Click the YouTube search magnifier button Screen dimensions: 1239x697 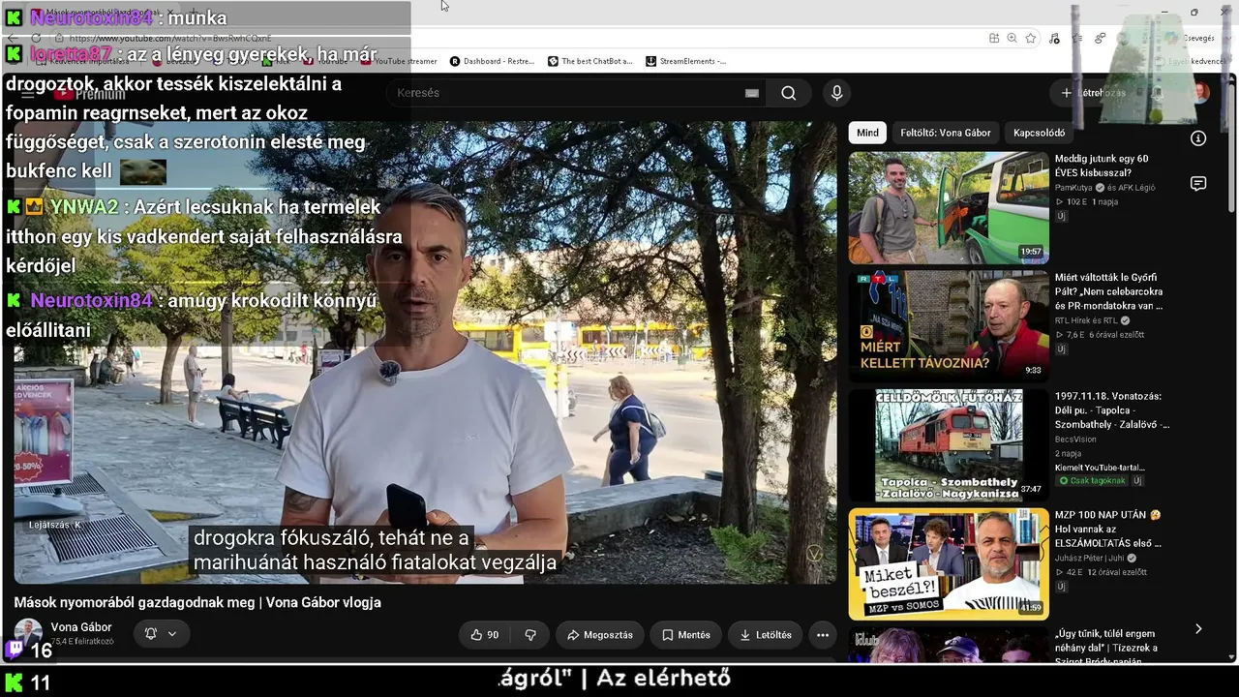click(789, 93)
